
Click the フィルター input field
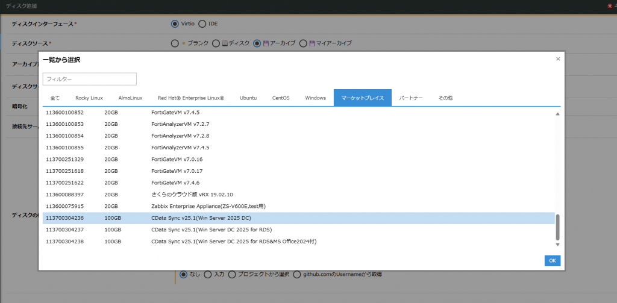tap(90, 79)
